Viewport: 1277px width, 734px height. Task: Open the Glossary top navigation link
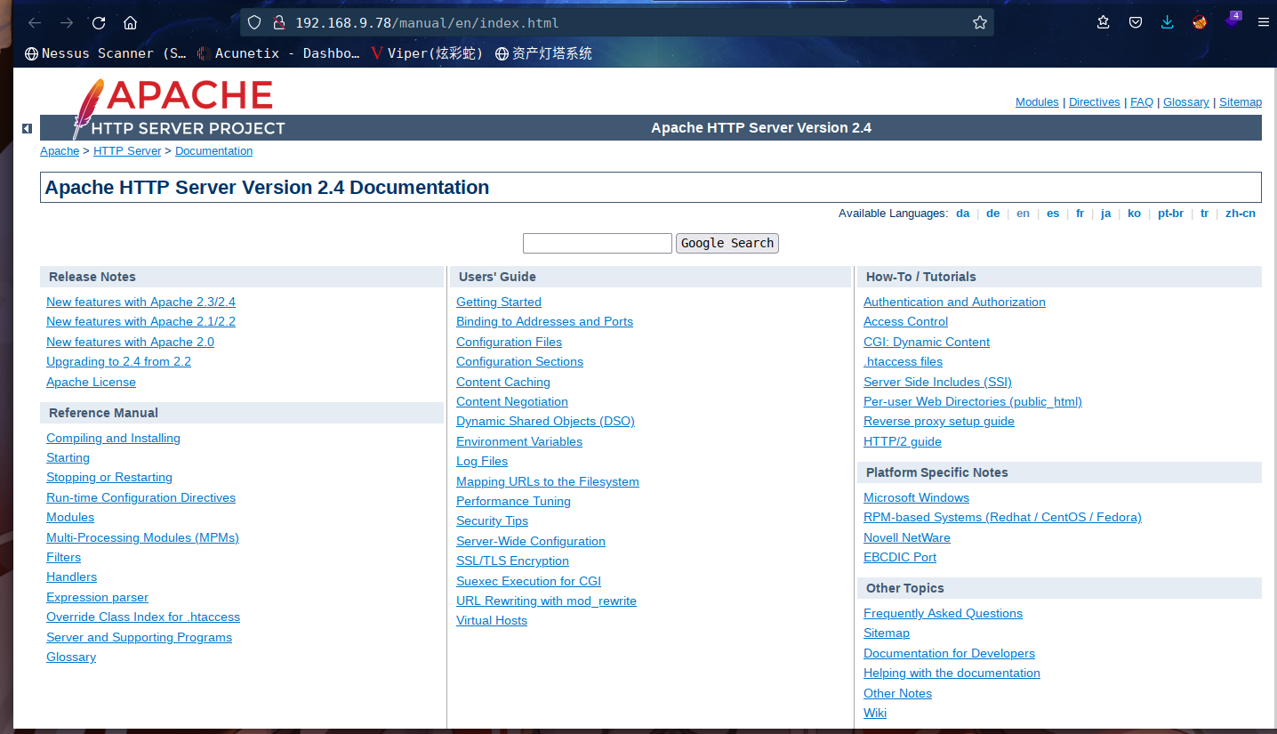pos(1186,102)
